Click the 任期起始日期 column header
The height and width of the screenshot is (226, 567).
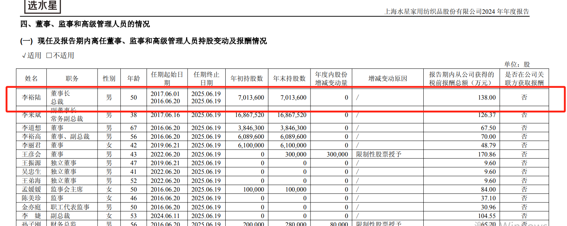pos(167,79)
